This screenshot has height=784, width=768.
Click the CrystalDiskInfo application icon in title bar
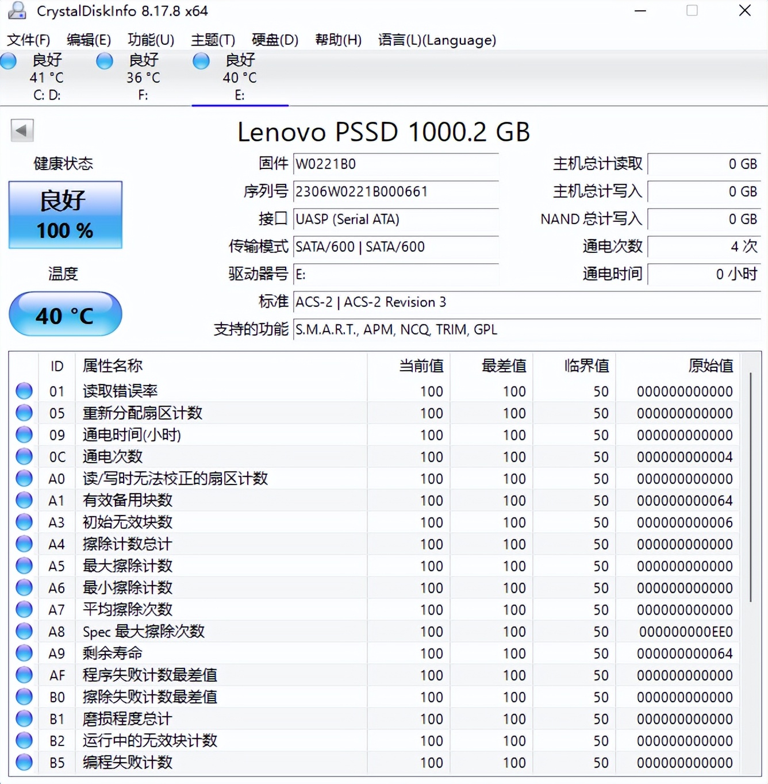[x=17, y=11]
